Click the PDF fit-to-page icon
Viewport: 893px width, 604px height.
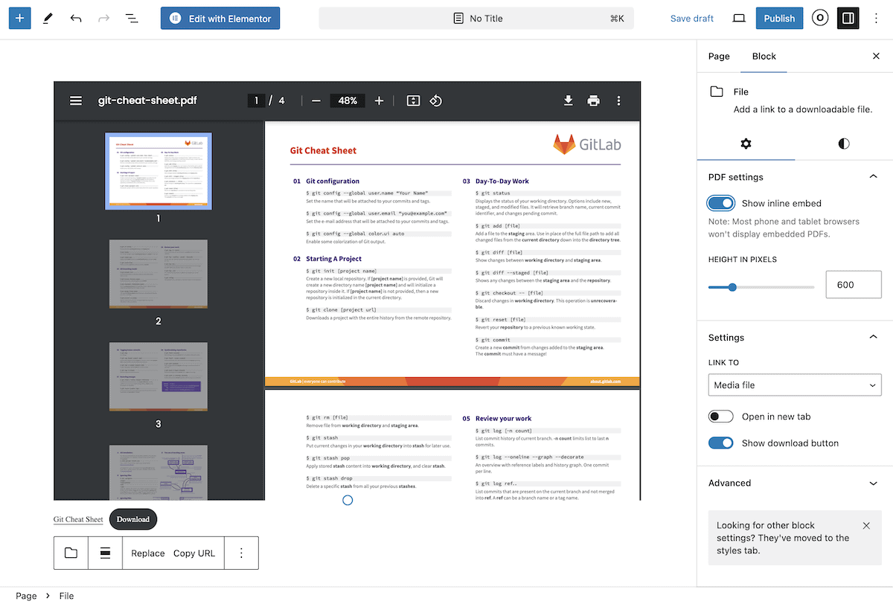point(414,100)
